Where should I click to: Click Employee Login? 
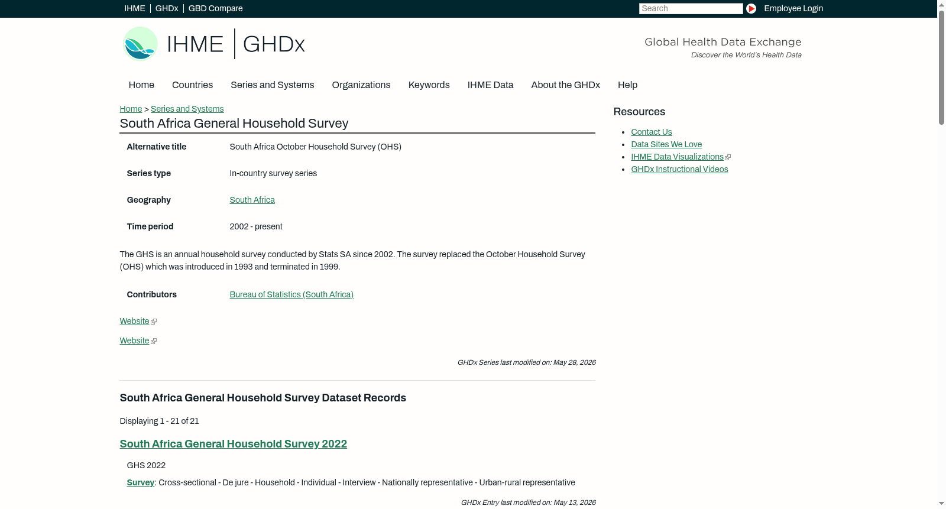pyautogui.click(x=793, y=8)
